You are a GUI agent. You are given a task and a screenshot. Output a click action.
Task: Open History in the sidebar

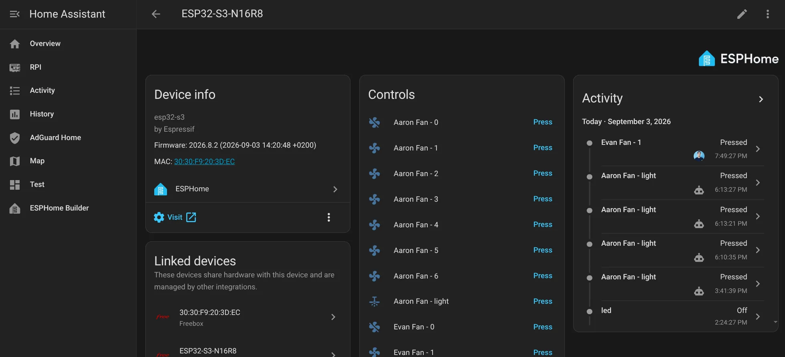(68, 114)
